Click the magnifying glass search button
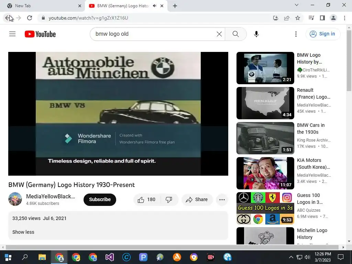Image resolution: width=352 pixels, height=264 pixels. pos(235,34)
